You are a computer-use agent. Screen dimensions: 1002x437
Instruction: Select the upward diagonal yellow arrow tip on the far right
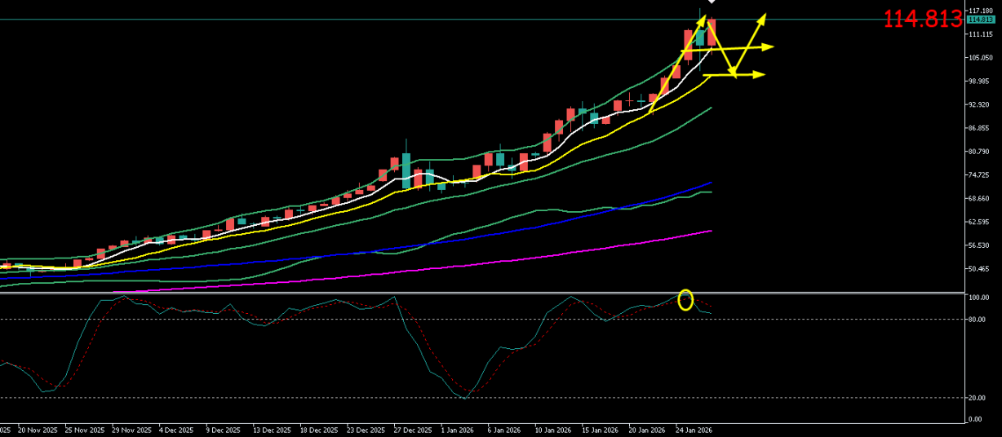click(x=764, y=17)
